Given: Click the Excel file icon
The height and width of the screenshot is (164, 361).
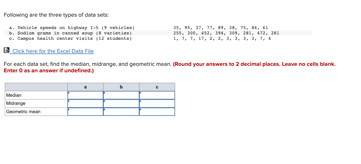Looking at the screenshot, I should coord(6,51).
